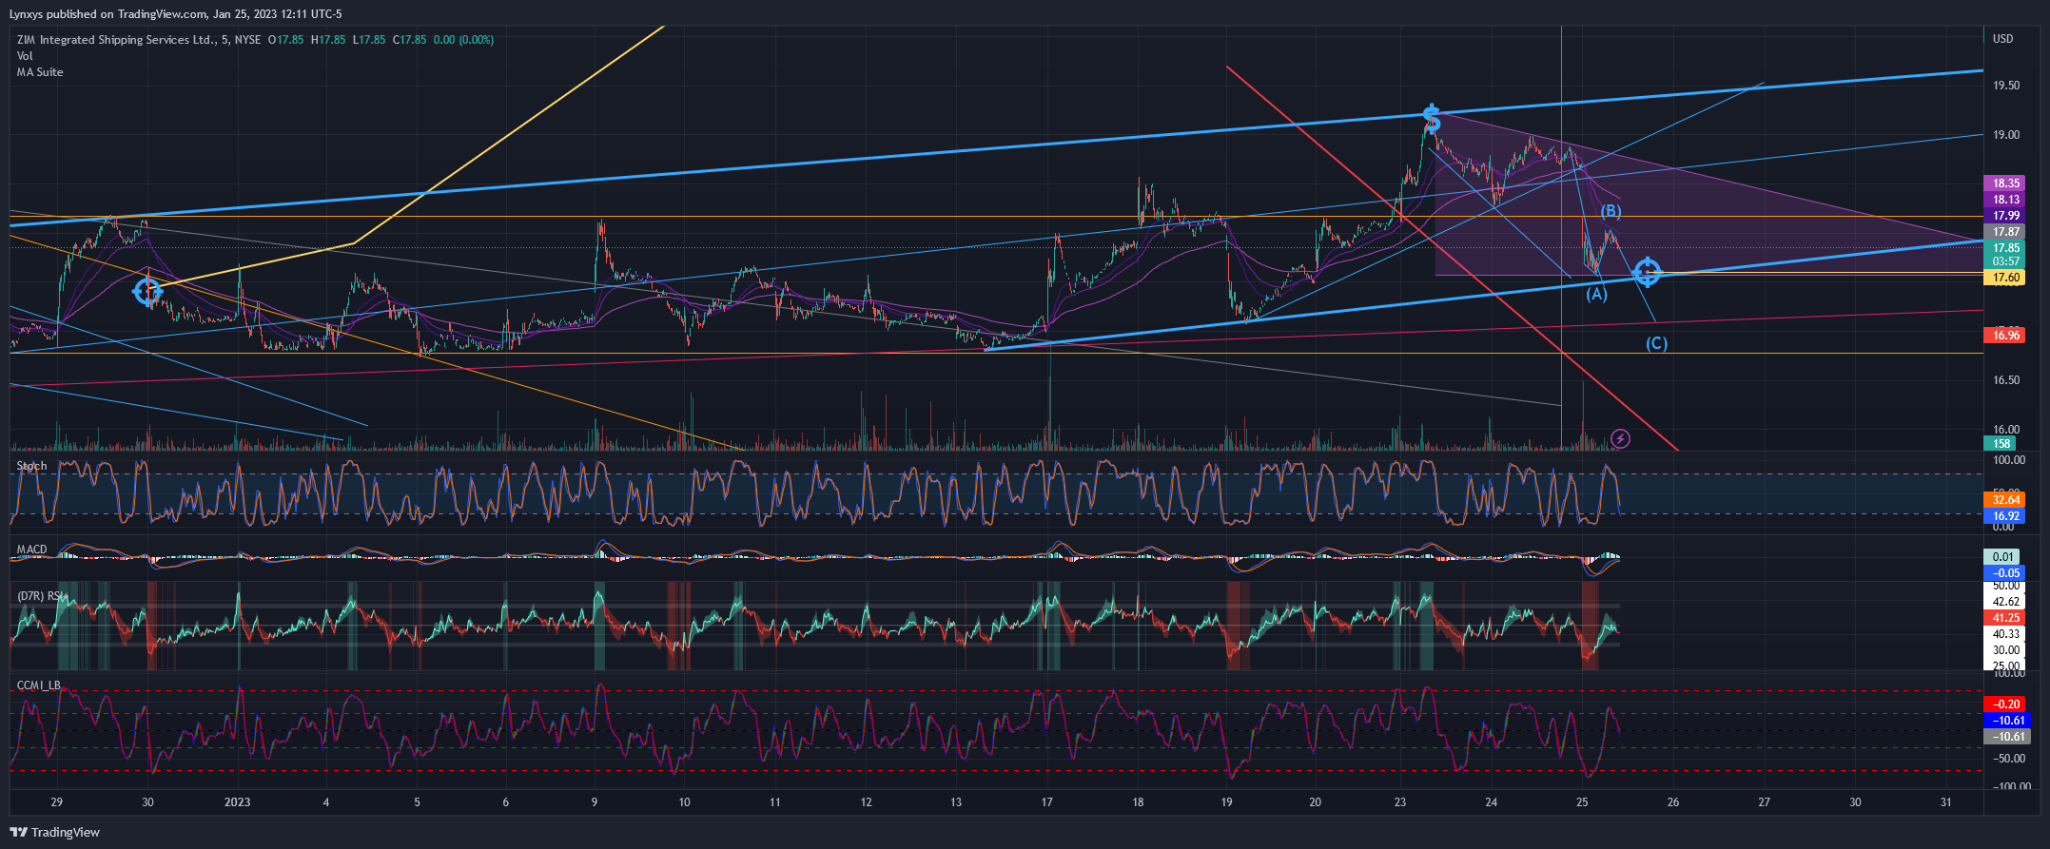Click the date 25 on the time axis
This screenshot has height=849, width=2050.
[x=1582, y=802]
